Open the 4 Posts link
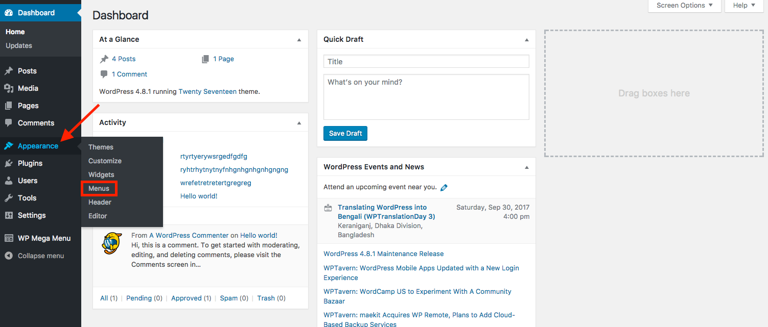Image resolution: width=768 pixels, height=327 pixels. tap(124, 59)
